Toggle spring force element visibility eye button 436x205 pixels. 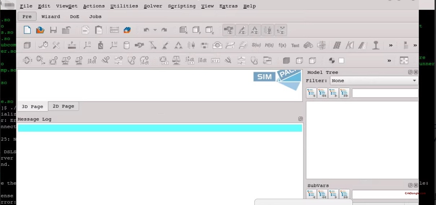(268, 30)
